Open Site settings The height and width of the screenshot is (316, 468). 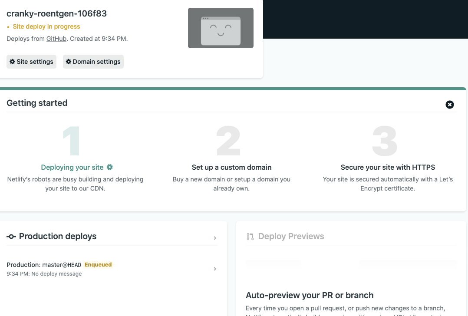(x=31, y=62)
